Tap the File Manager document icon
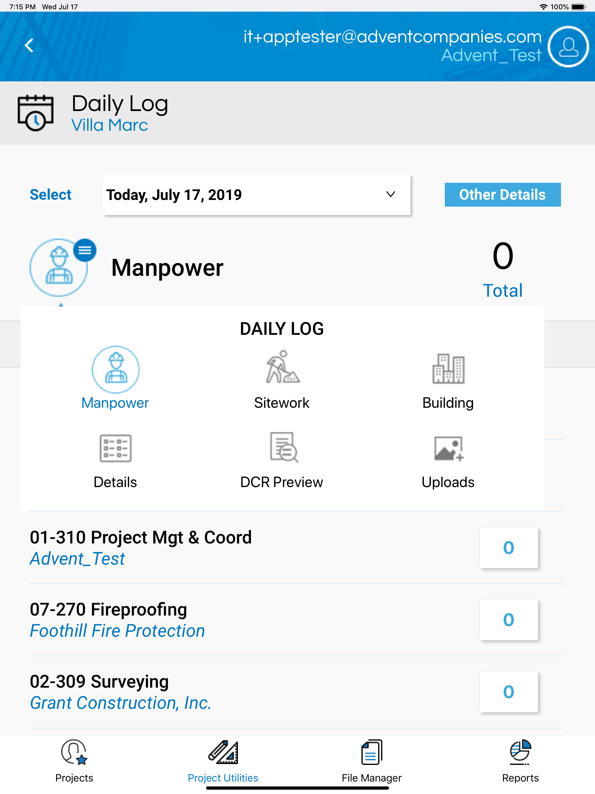The width and height of the screenshot is (595, 794). tap(372, 752)
